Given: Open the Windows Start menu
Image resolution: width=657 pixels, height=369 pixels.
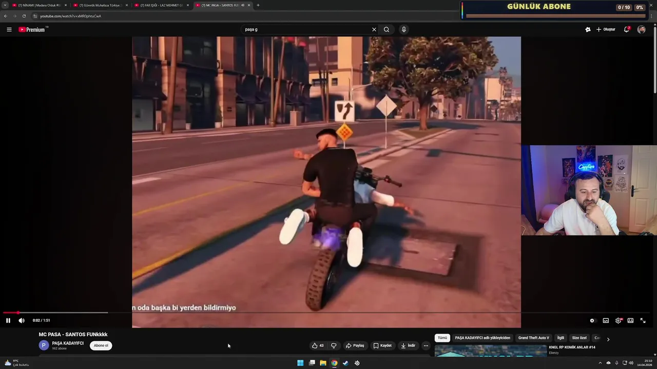Looking at the screenshot, I should (x=300, y=363).
